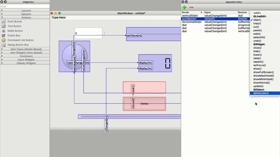Choose deleteLater() slot in dropdown

(265, 93)
